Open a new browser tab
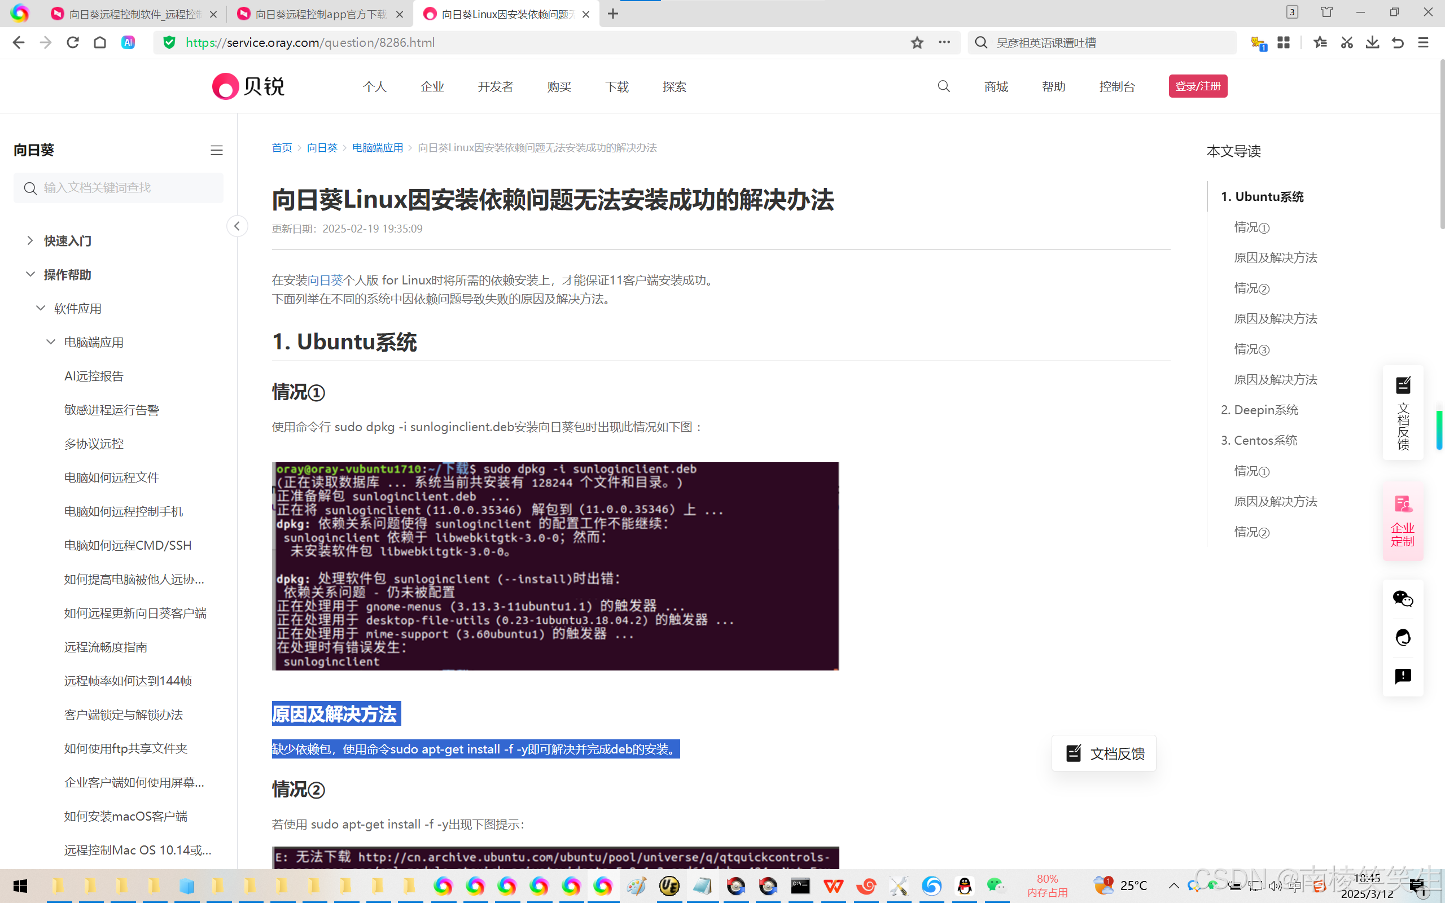This screenshot has height=903, width=1445. 612,14
